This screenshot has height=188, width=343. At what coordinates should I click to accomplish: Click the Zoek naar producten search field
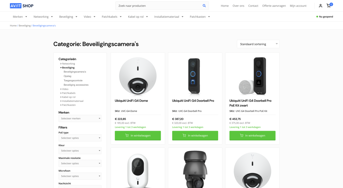[x=158, y=6]
